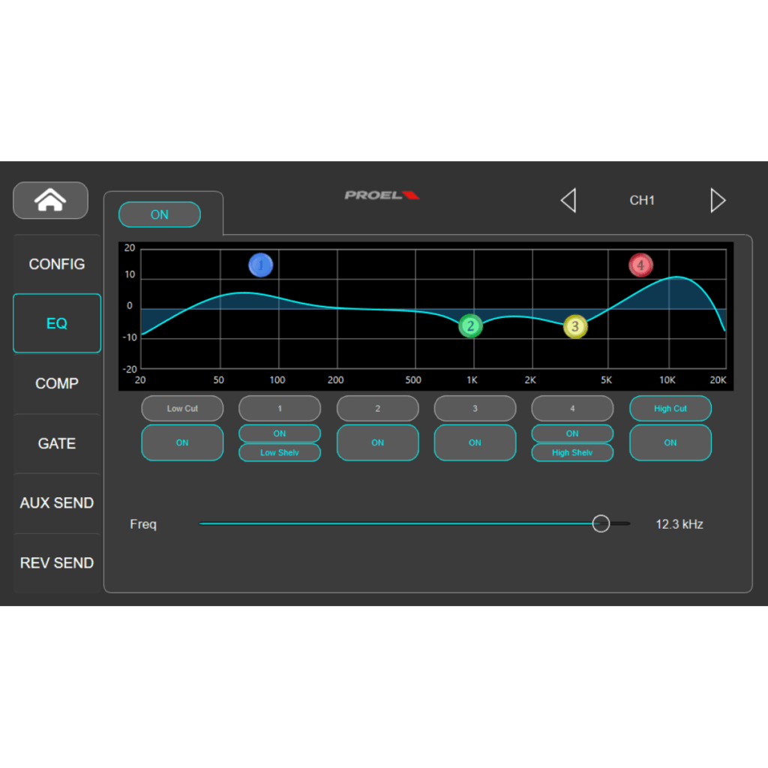Image resolution: width=768 pixels, height=768 pixels.
Task: Open the CH1 channel selector
Action: click(642, 200)
